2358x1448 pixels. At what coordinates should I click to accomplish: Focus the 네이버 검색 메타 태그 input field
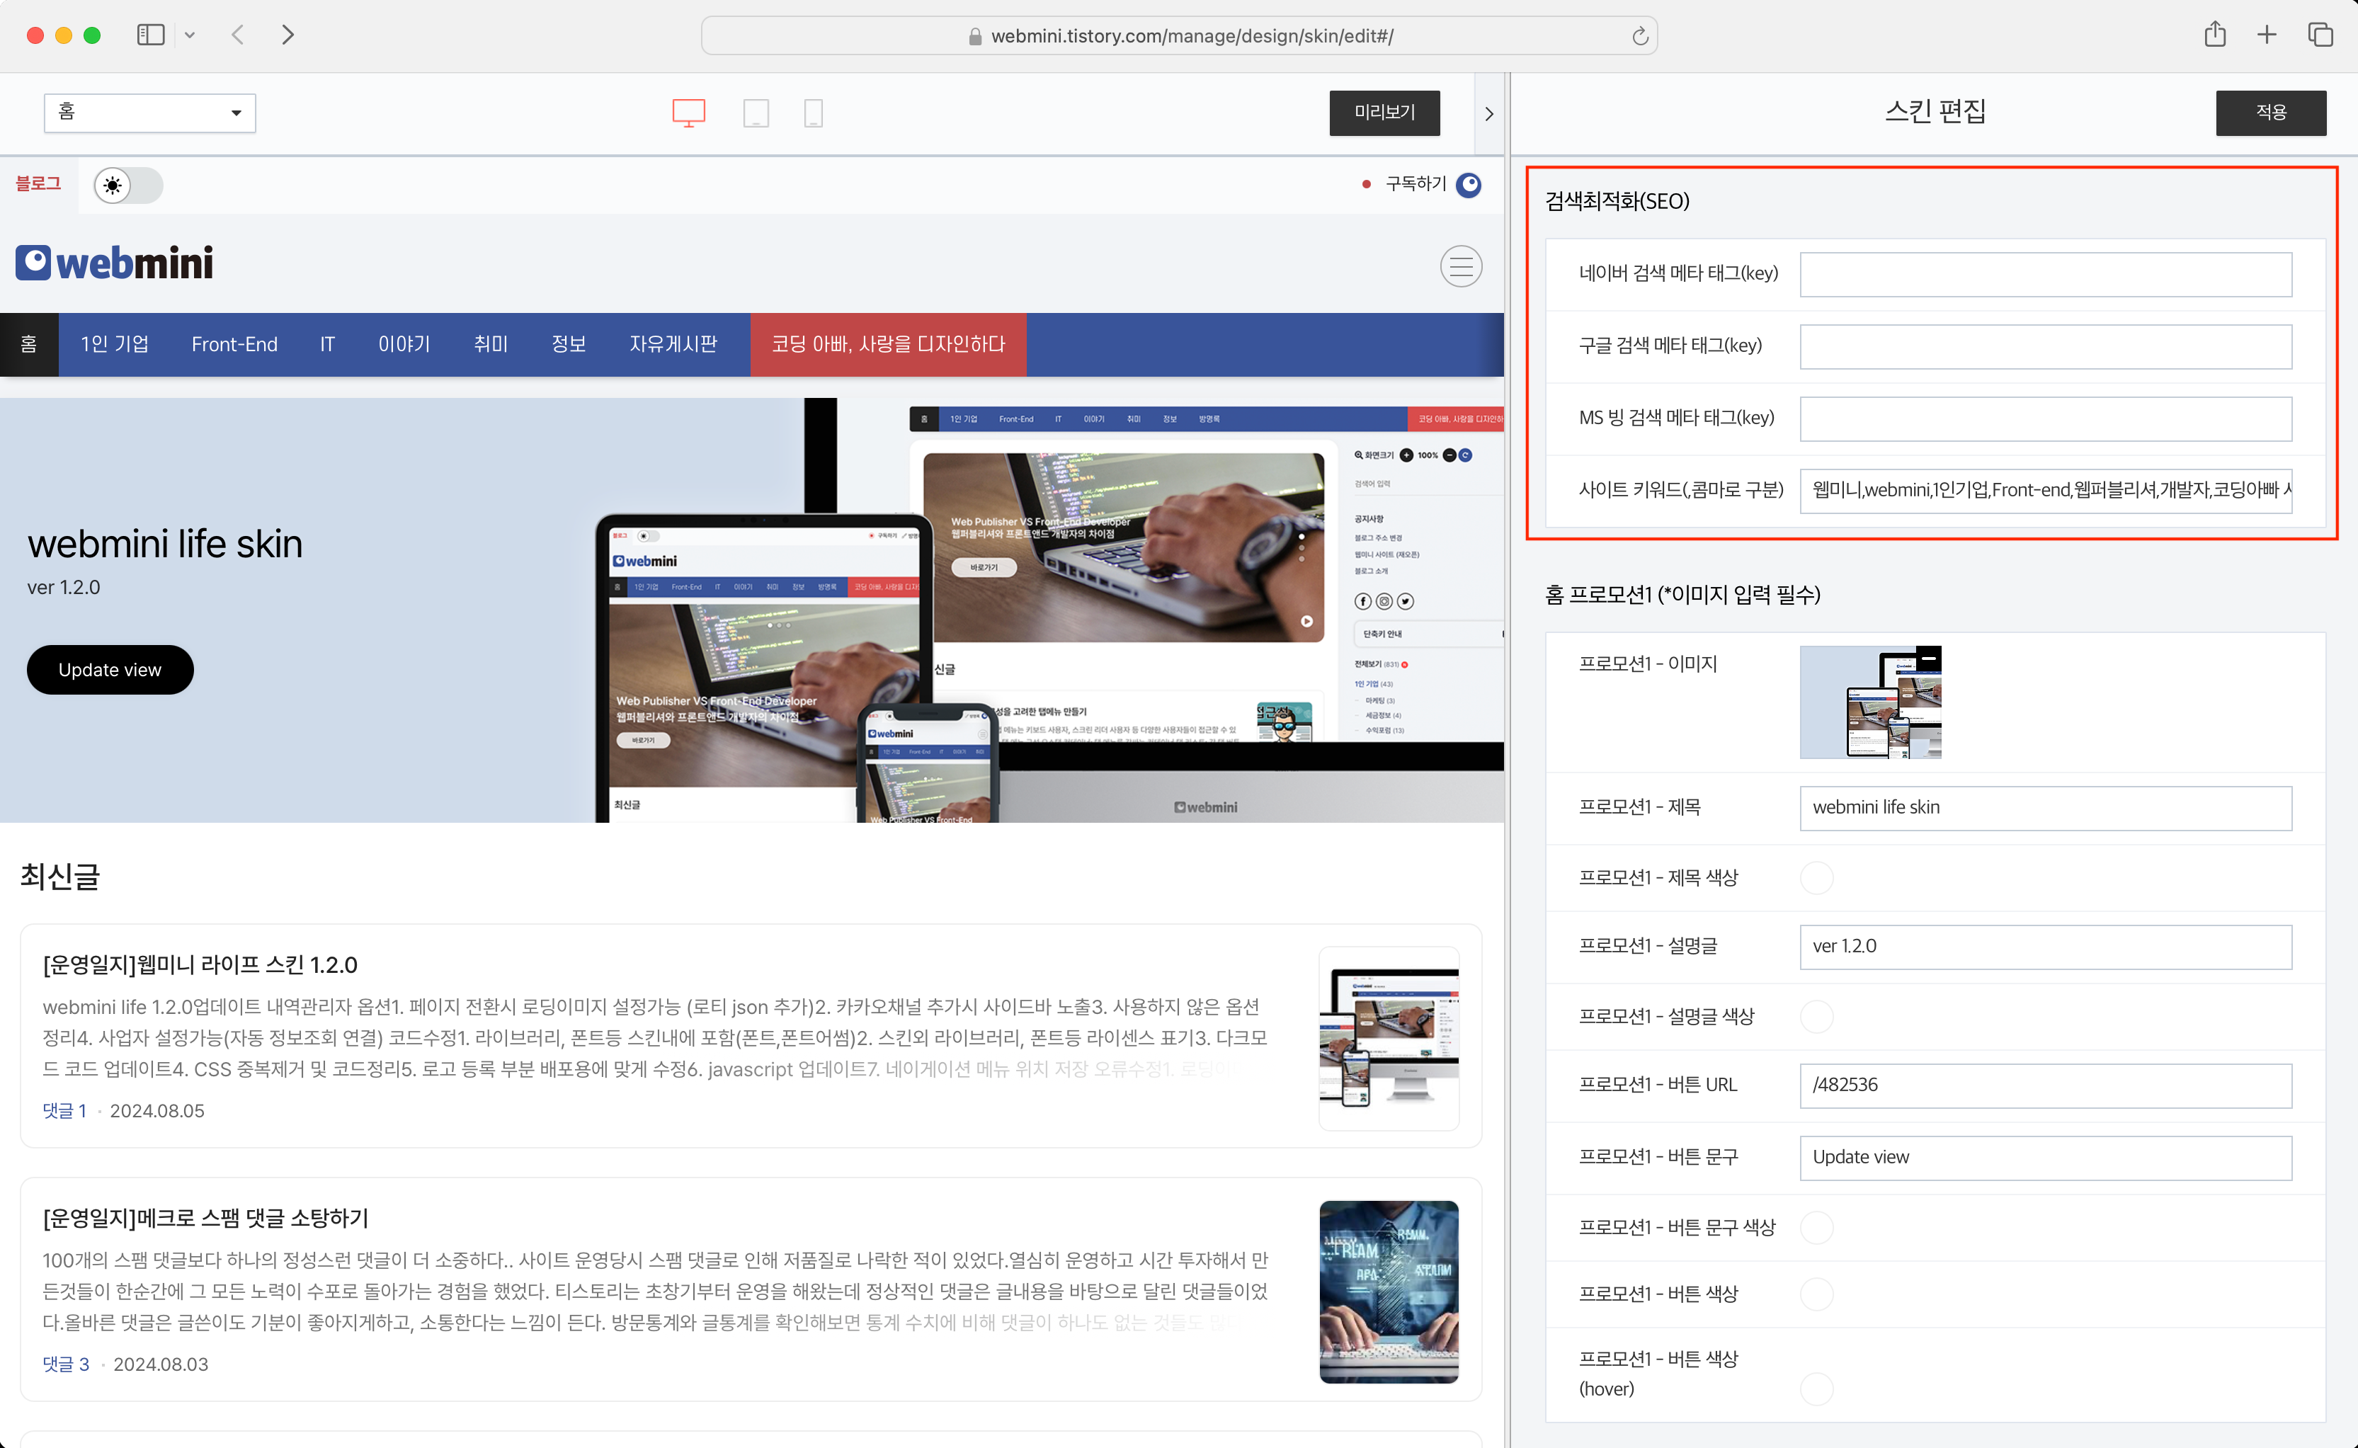point(2045,275)
